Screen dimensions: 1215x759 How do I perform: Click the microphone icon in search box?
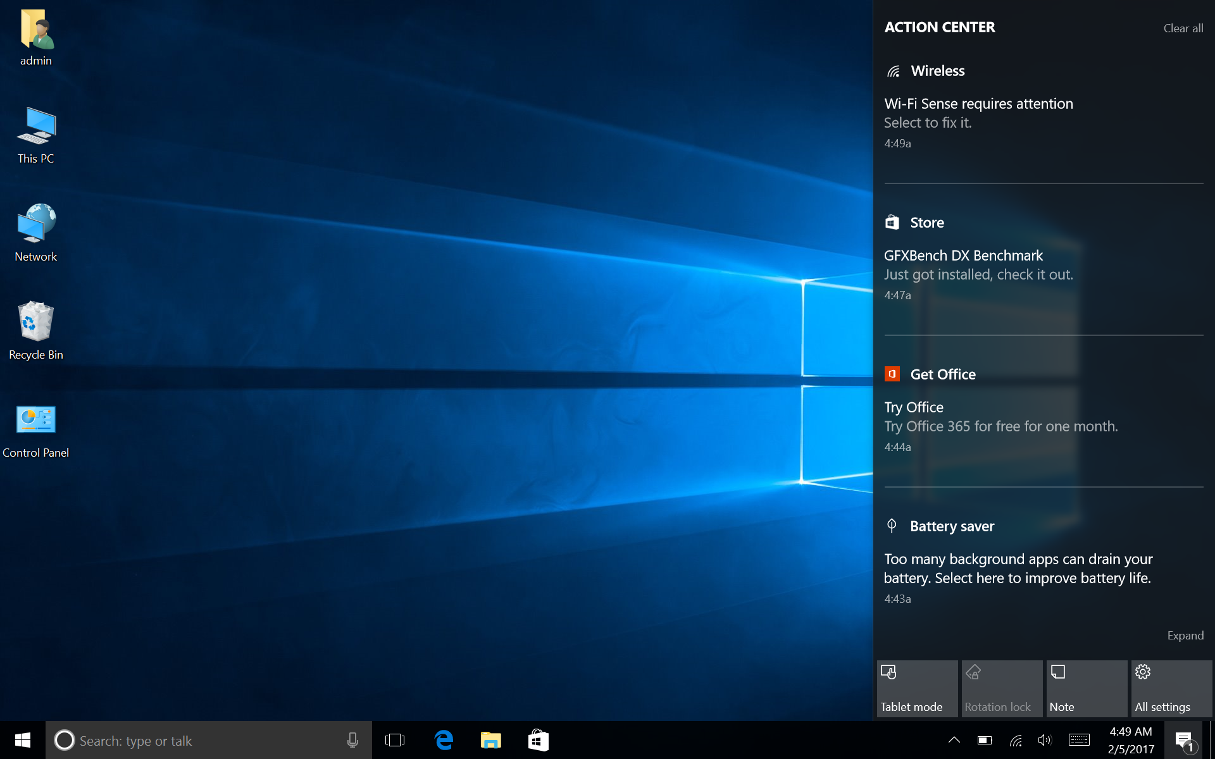tap(352, 740)
